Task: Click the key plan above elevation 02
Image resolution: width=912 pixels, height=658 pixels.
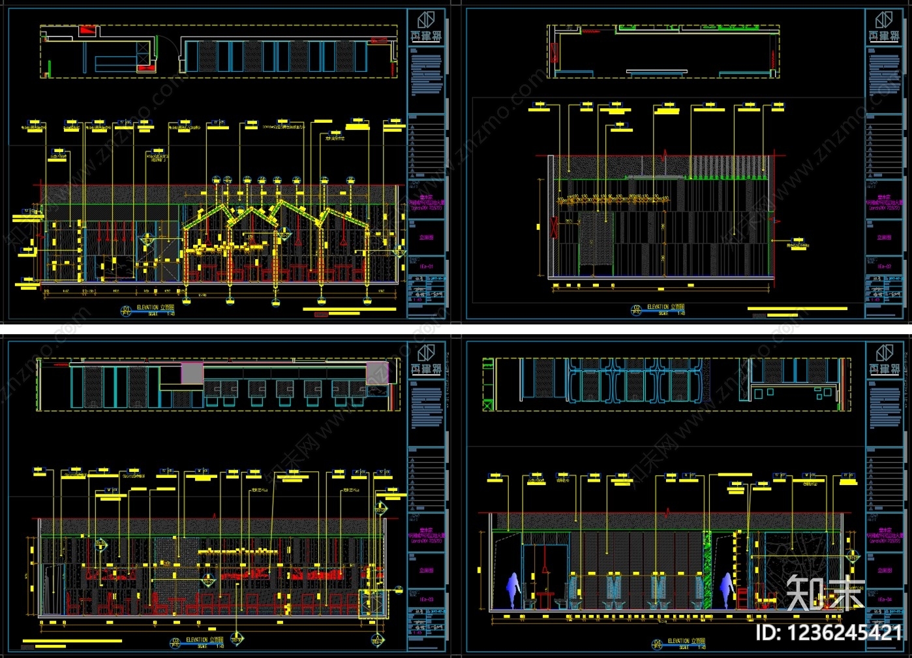Action: (664, 51)
